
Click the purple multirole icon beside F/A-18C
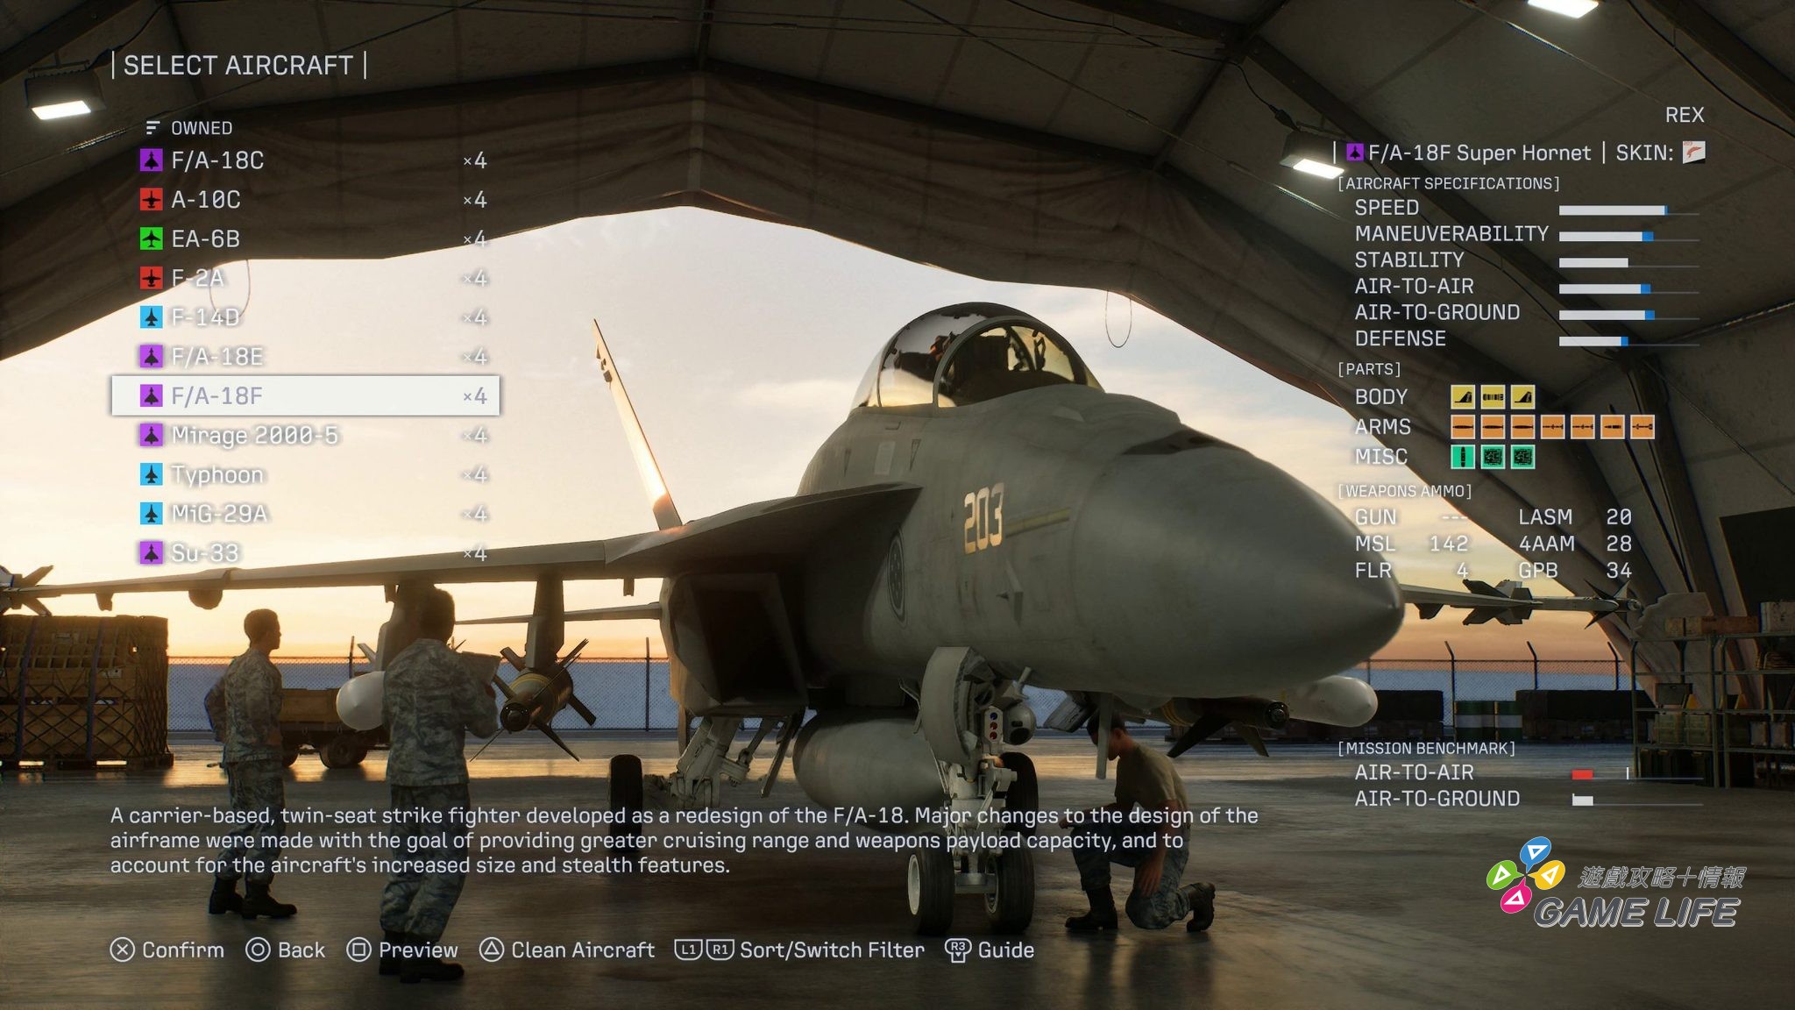click(x=152, y=160)
